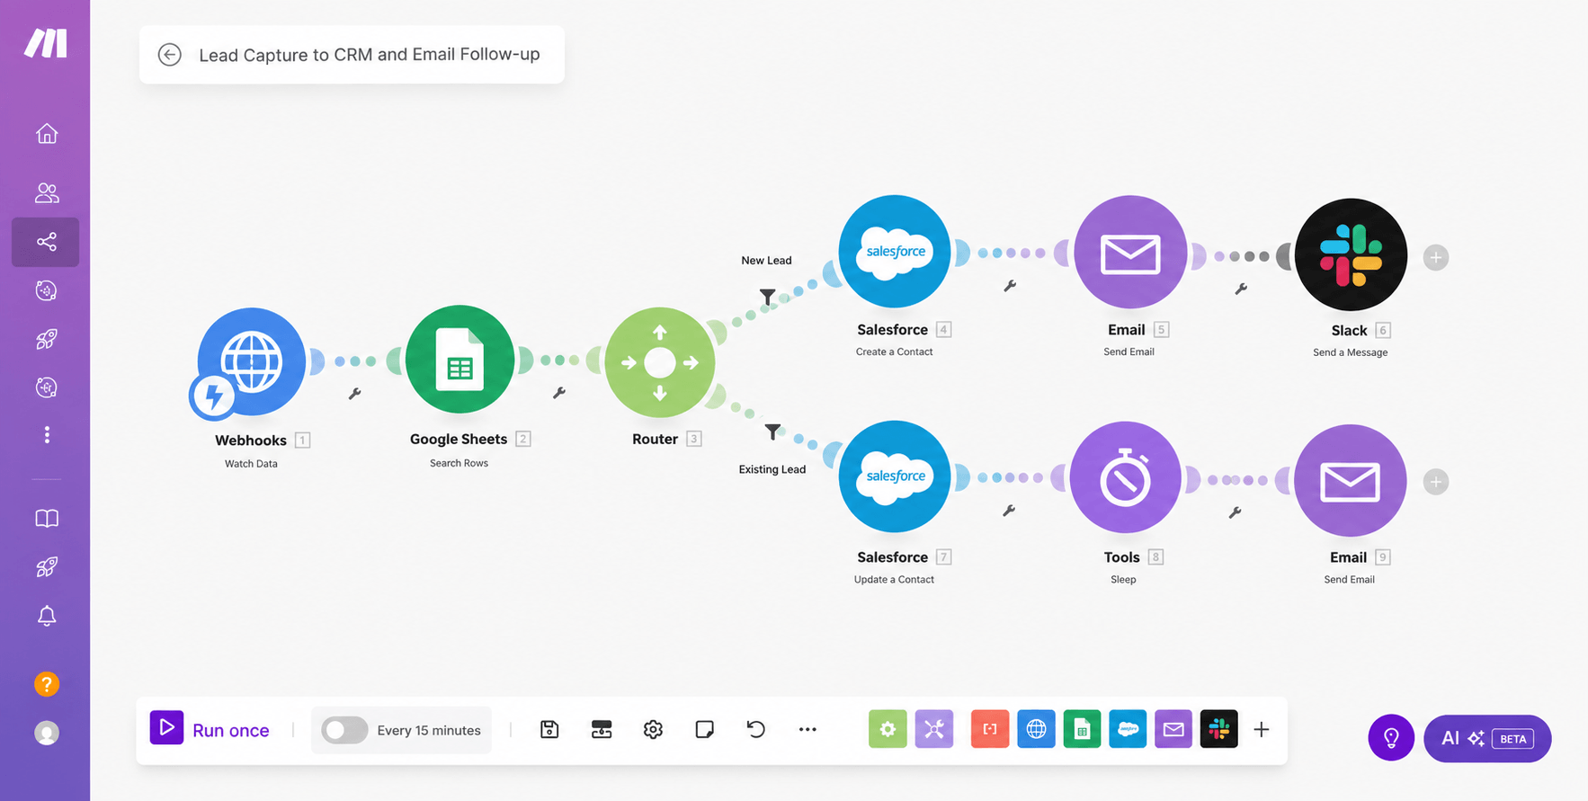This screenshot has width=1588, height=801.
Task: Select Email module number 5
Action: pos(1130,253)
